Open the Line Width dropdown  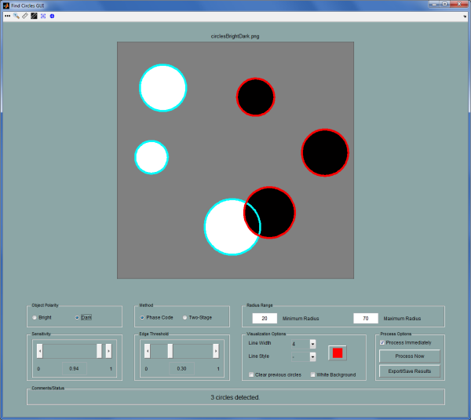(312, 344)
